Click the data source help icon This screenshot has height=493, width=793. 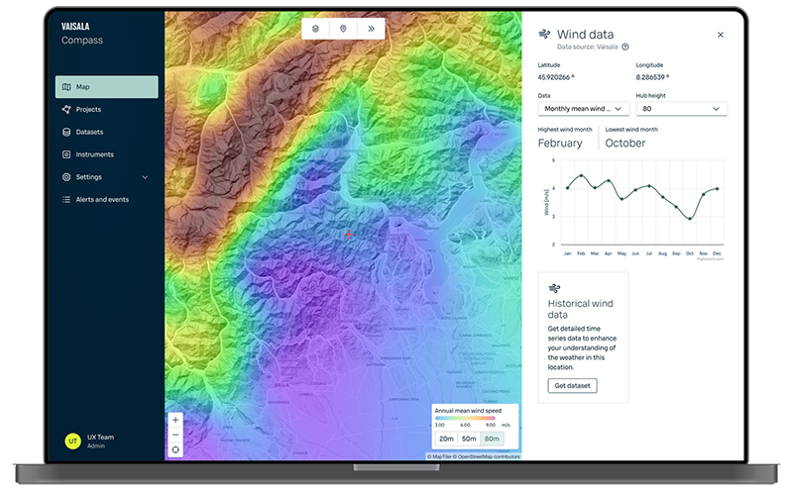[x=625, y=47]
